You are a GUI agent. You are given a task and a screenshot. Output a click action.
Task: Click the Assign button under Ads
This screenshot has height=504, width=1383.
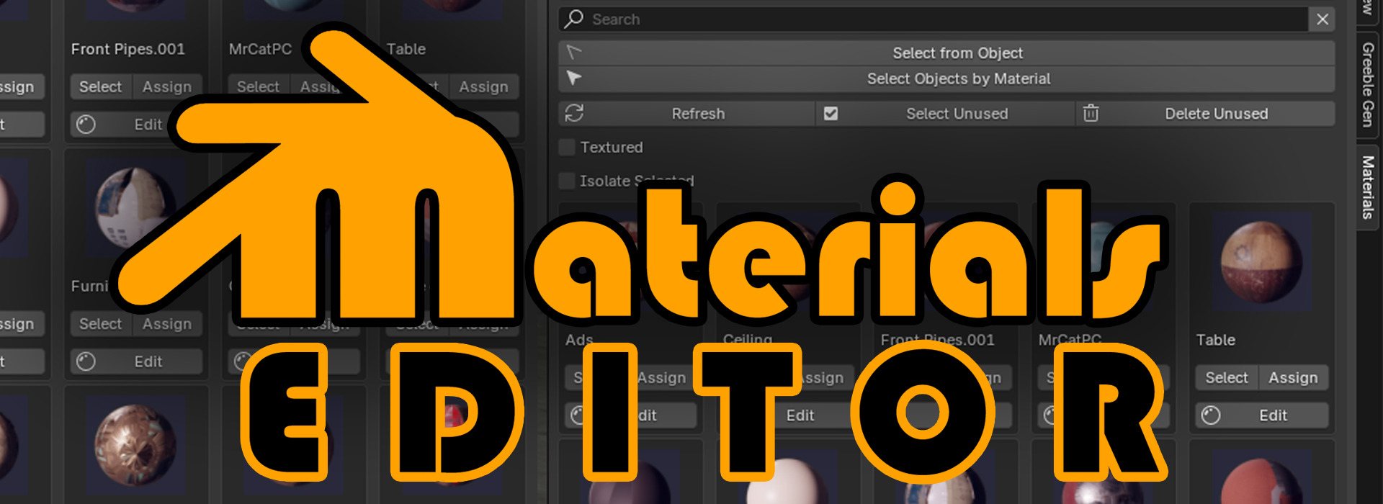point(661,378)
